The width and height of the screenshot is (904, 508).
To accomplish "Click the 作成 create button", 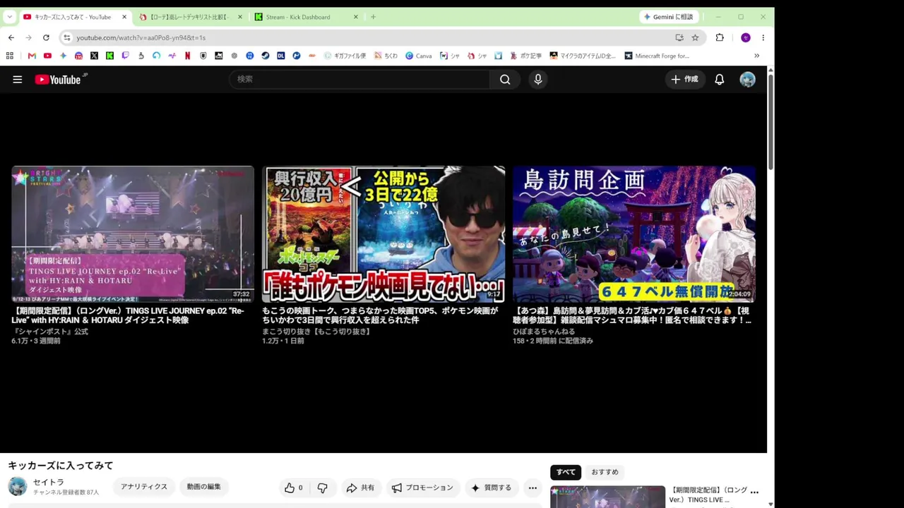I will click(684, 80).
